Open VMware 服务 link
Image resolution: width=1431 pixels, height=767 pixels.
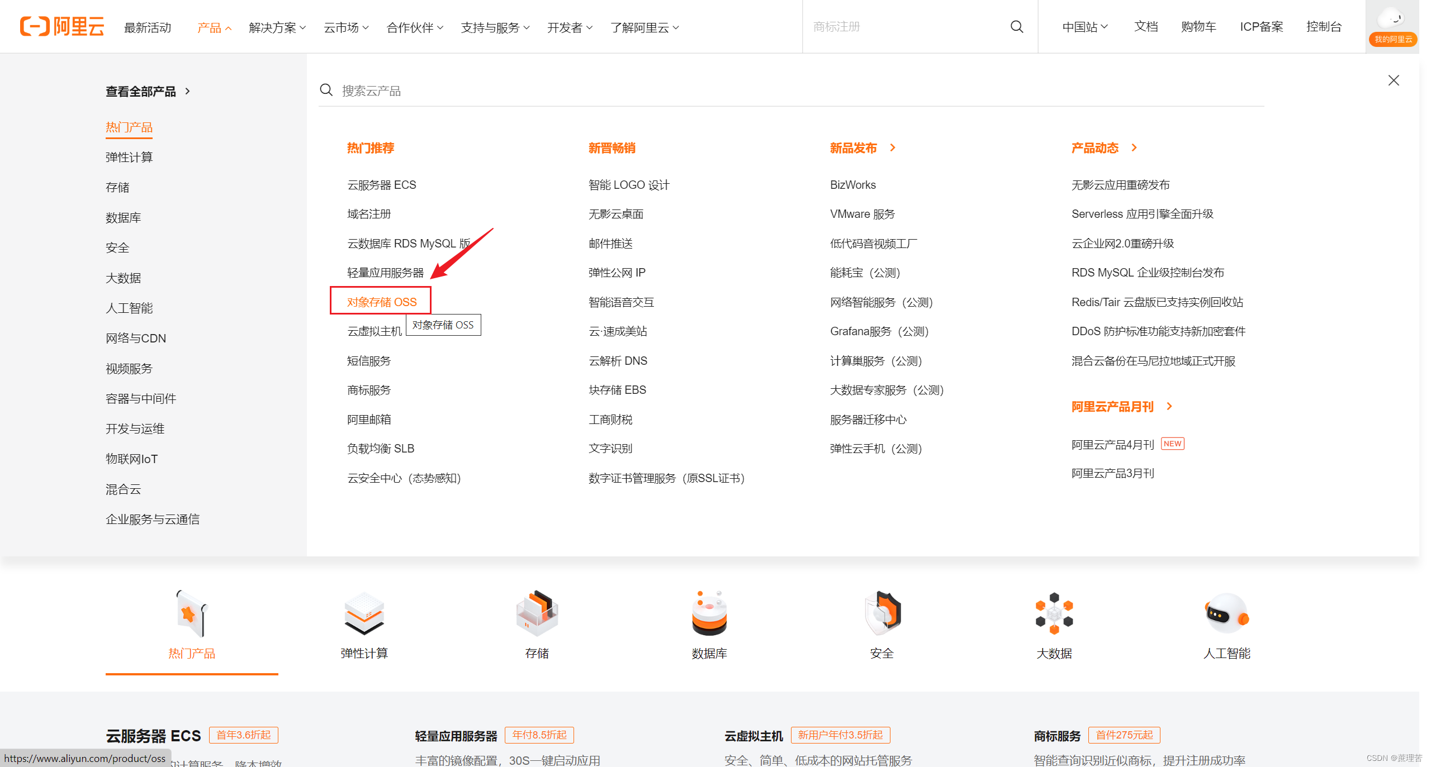pyautogui.click(x=863, y=214)
